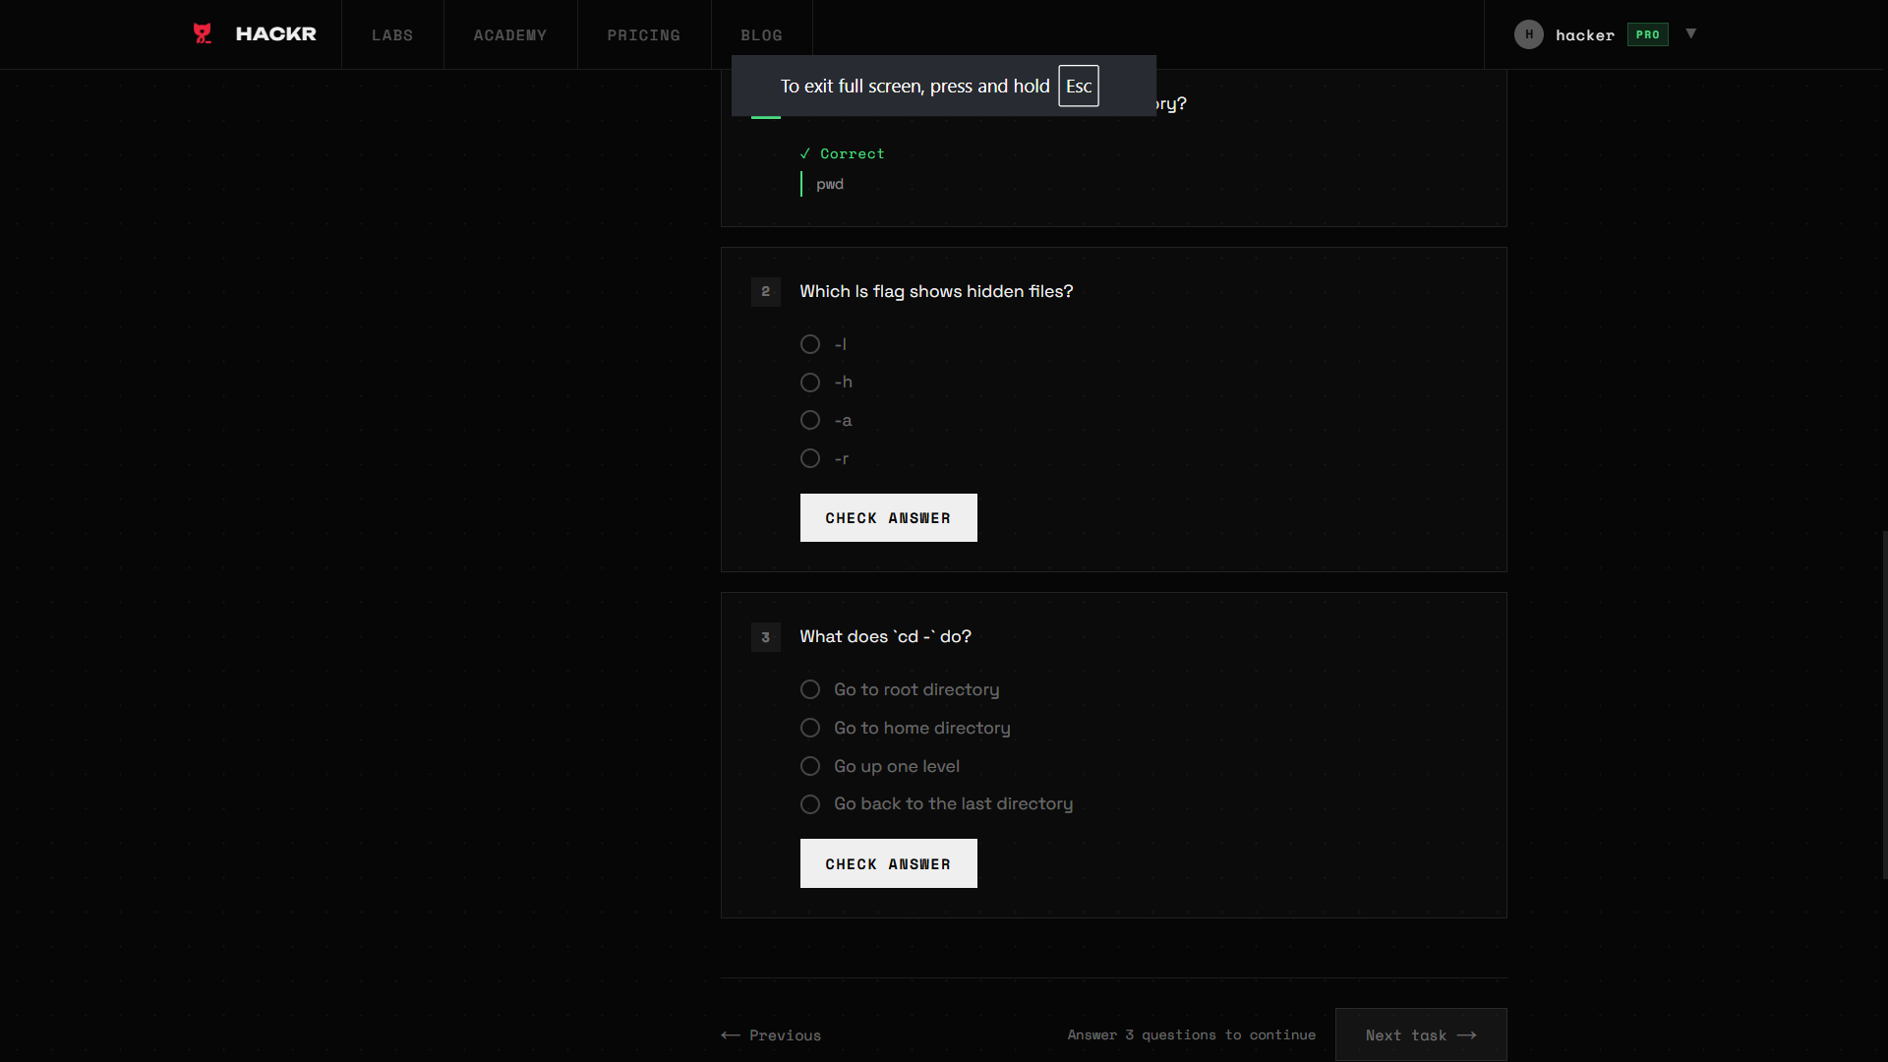This screenshot has width=1888, height=1062.
Task: Check answer for the ls flag question
Action: pyautogui.click(x=888, y=518)
